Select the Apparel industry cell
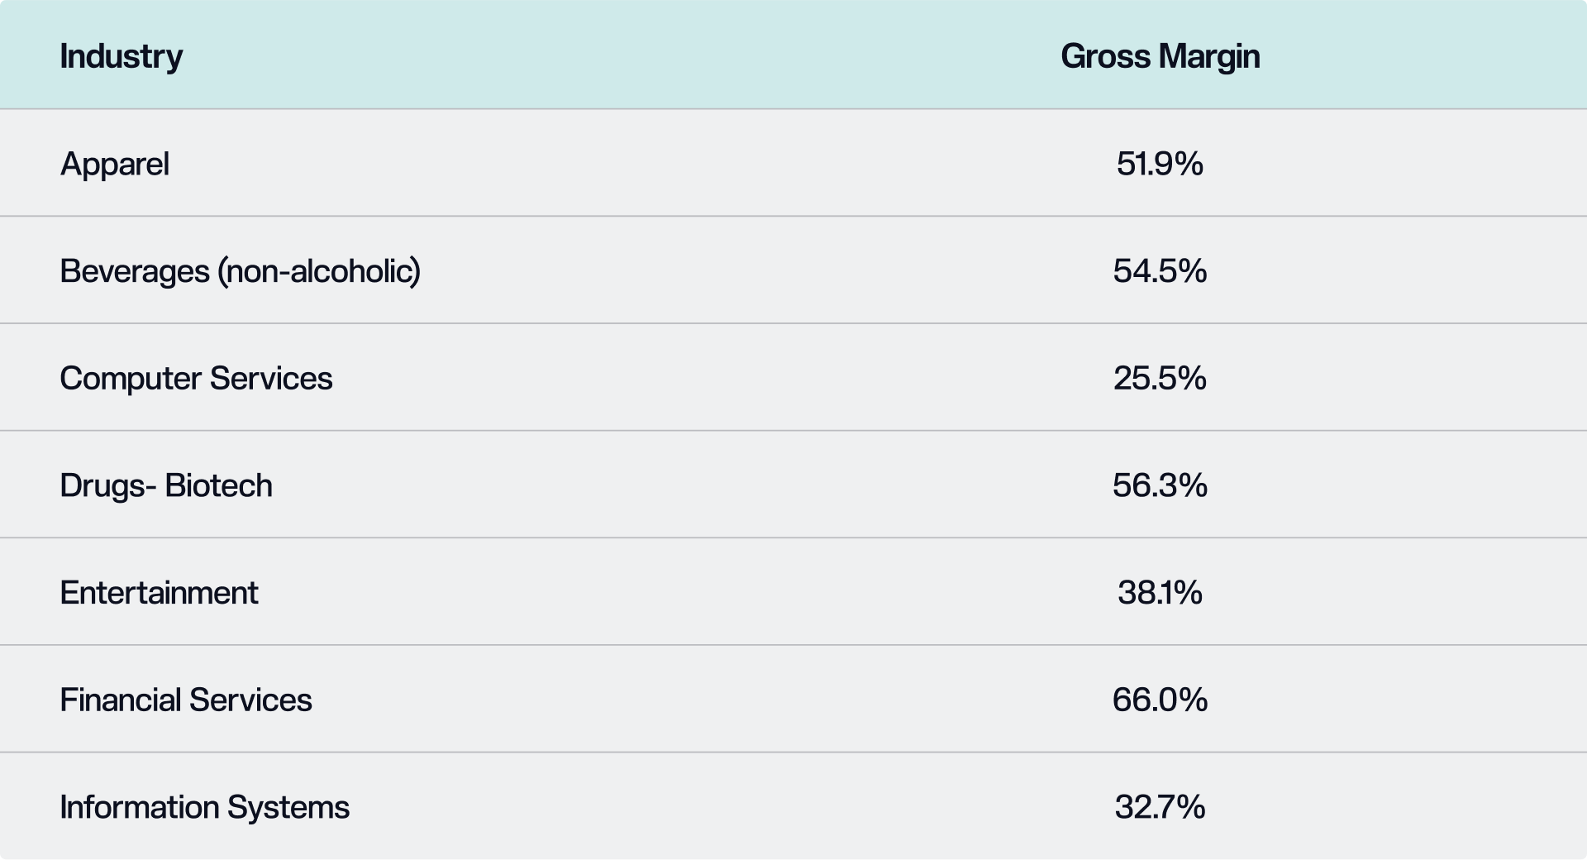 coord(115,164)
